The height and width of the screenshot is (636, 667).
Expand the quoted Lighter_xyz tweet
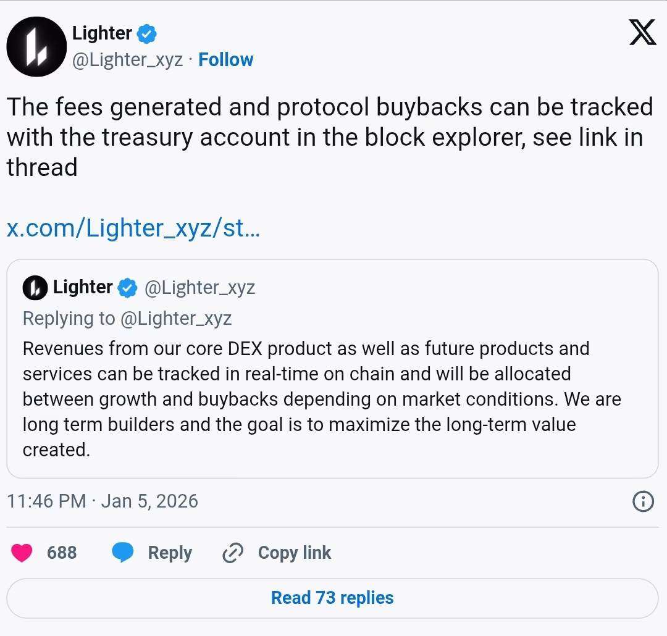pyautogui.click(x=333, y=364)
